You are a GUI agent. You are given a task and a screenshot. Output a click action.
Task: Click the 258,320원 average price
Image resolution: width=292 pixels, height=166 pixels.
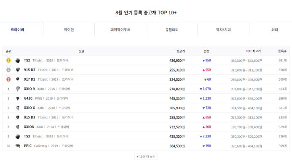177,117
